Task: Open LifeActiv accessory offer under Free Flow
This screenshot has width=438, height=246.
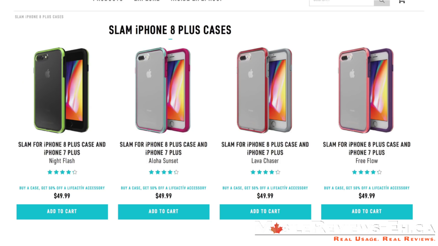Action: (367, 188)
